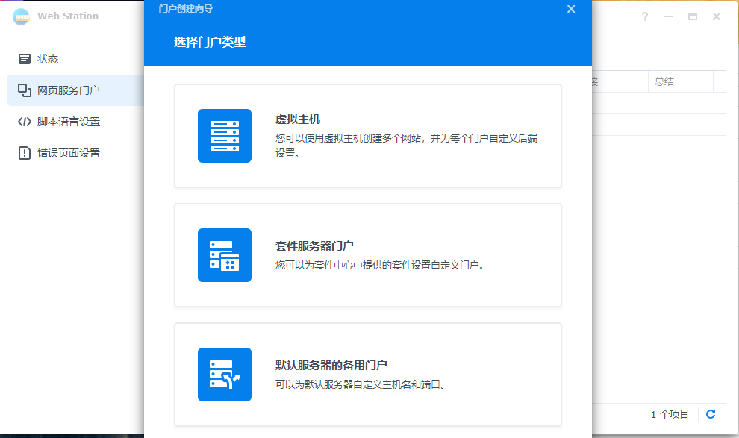
Task: Select the 错误页面设置 section
Action: click(67, 152)
